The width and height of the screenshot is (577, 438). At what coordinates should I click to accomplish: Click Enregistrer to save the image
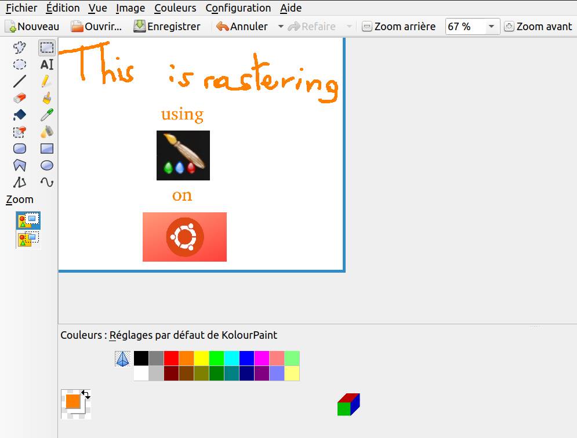[166, 27]
